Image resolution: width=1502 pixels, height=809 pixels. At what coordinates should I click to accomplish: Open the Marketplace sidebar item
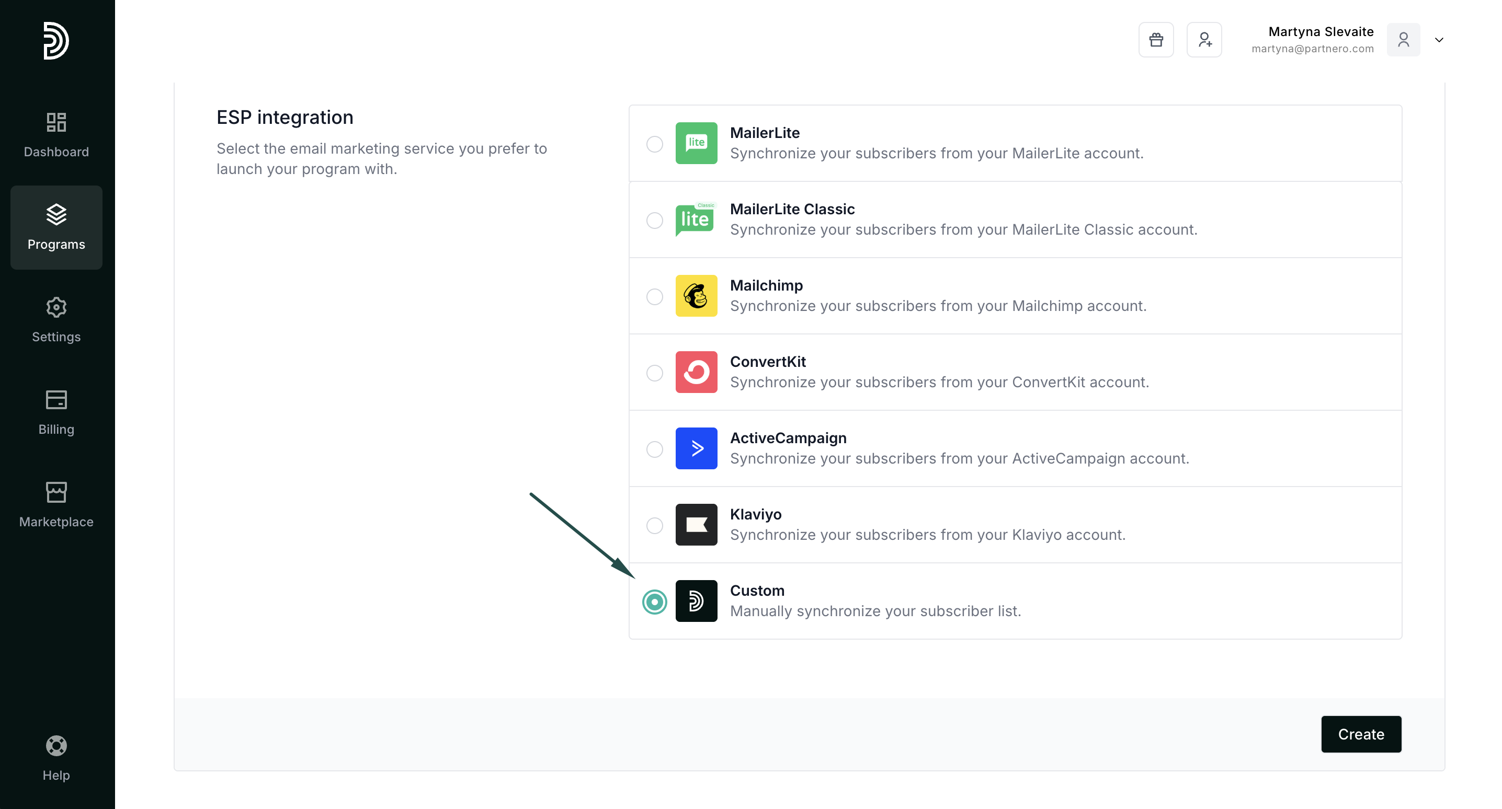tap(56, 505)
